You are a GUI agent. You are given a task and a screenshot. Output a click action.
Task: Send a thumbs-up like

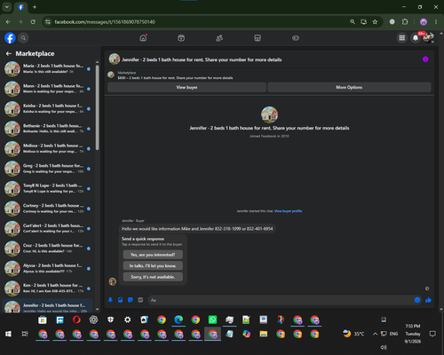pos(428,300)
